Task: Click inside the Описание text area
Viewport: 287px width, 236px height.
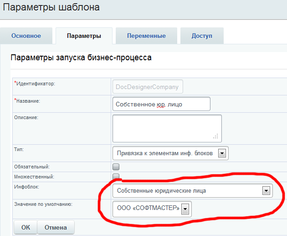Action: click(x=166, y=128)
